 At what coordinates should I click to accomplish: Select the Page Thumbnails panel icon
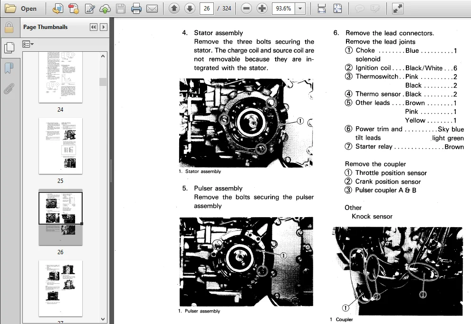point(9,48)
